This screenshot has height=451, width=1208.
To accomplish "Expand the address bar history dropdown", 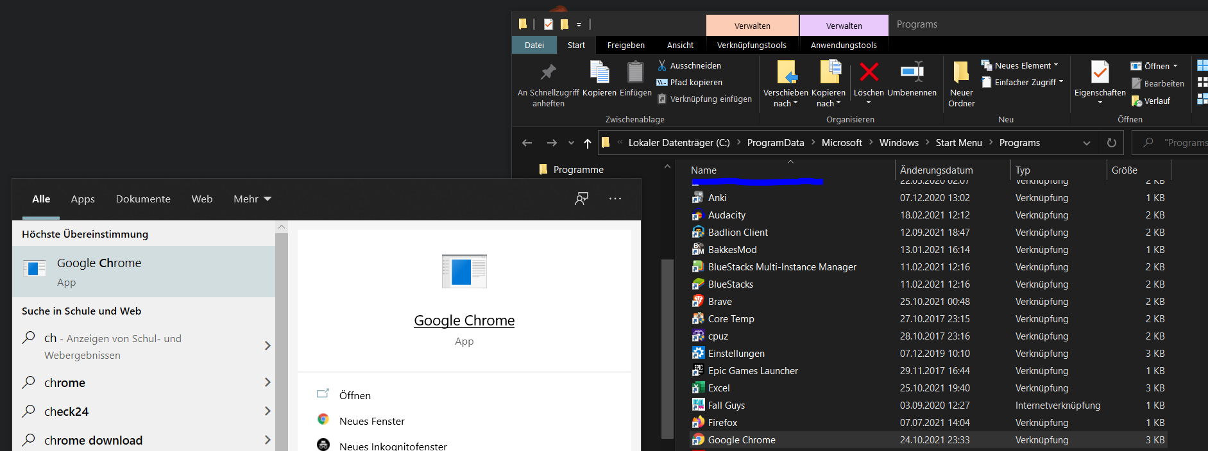I will pyautogui.click(x=1087, y=143).
